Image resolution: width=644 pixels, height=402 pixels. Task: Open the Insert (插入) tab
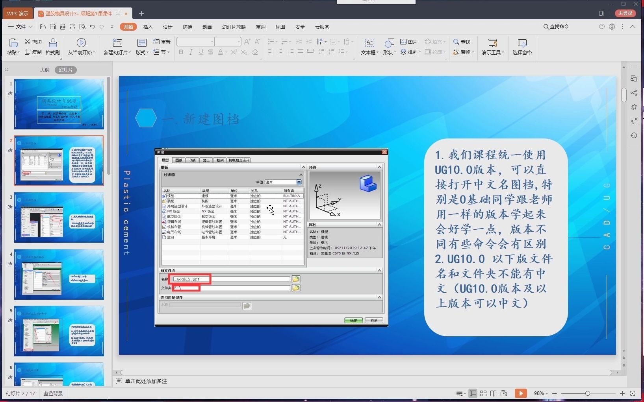pos(148,27)
